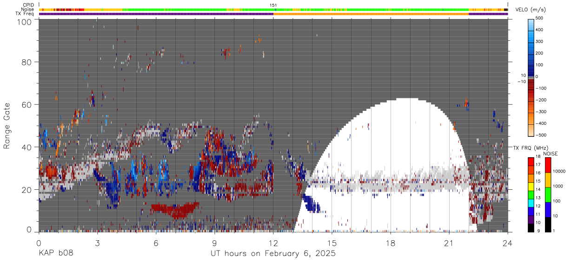Click the 20 tick on Range Gate axis

coord(27,190)
